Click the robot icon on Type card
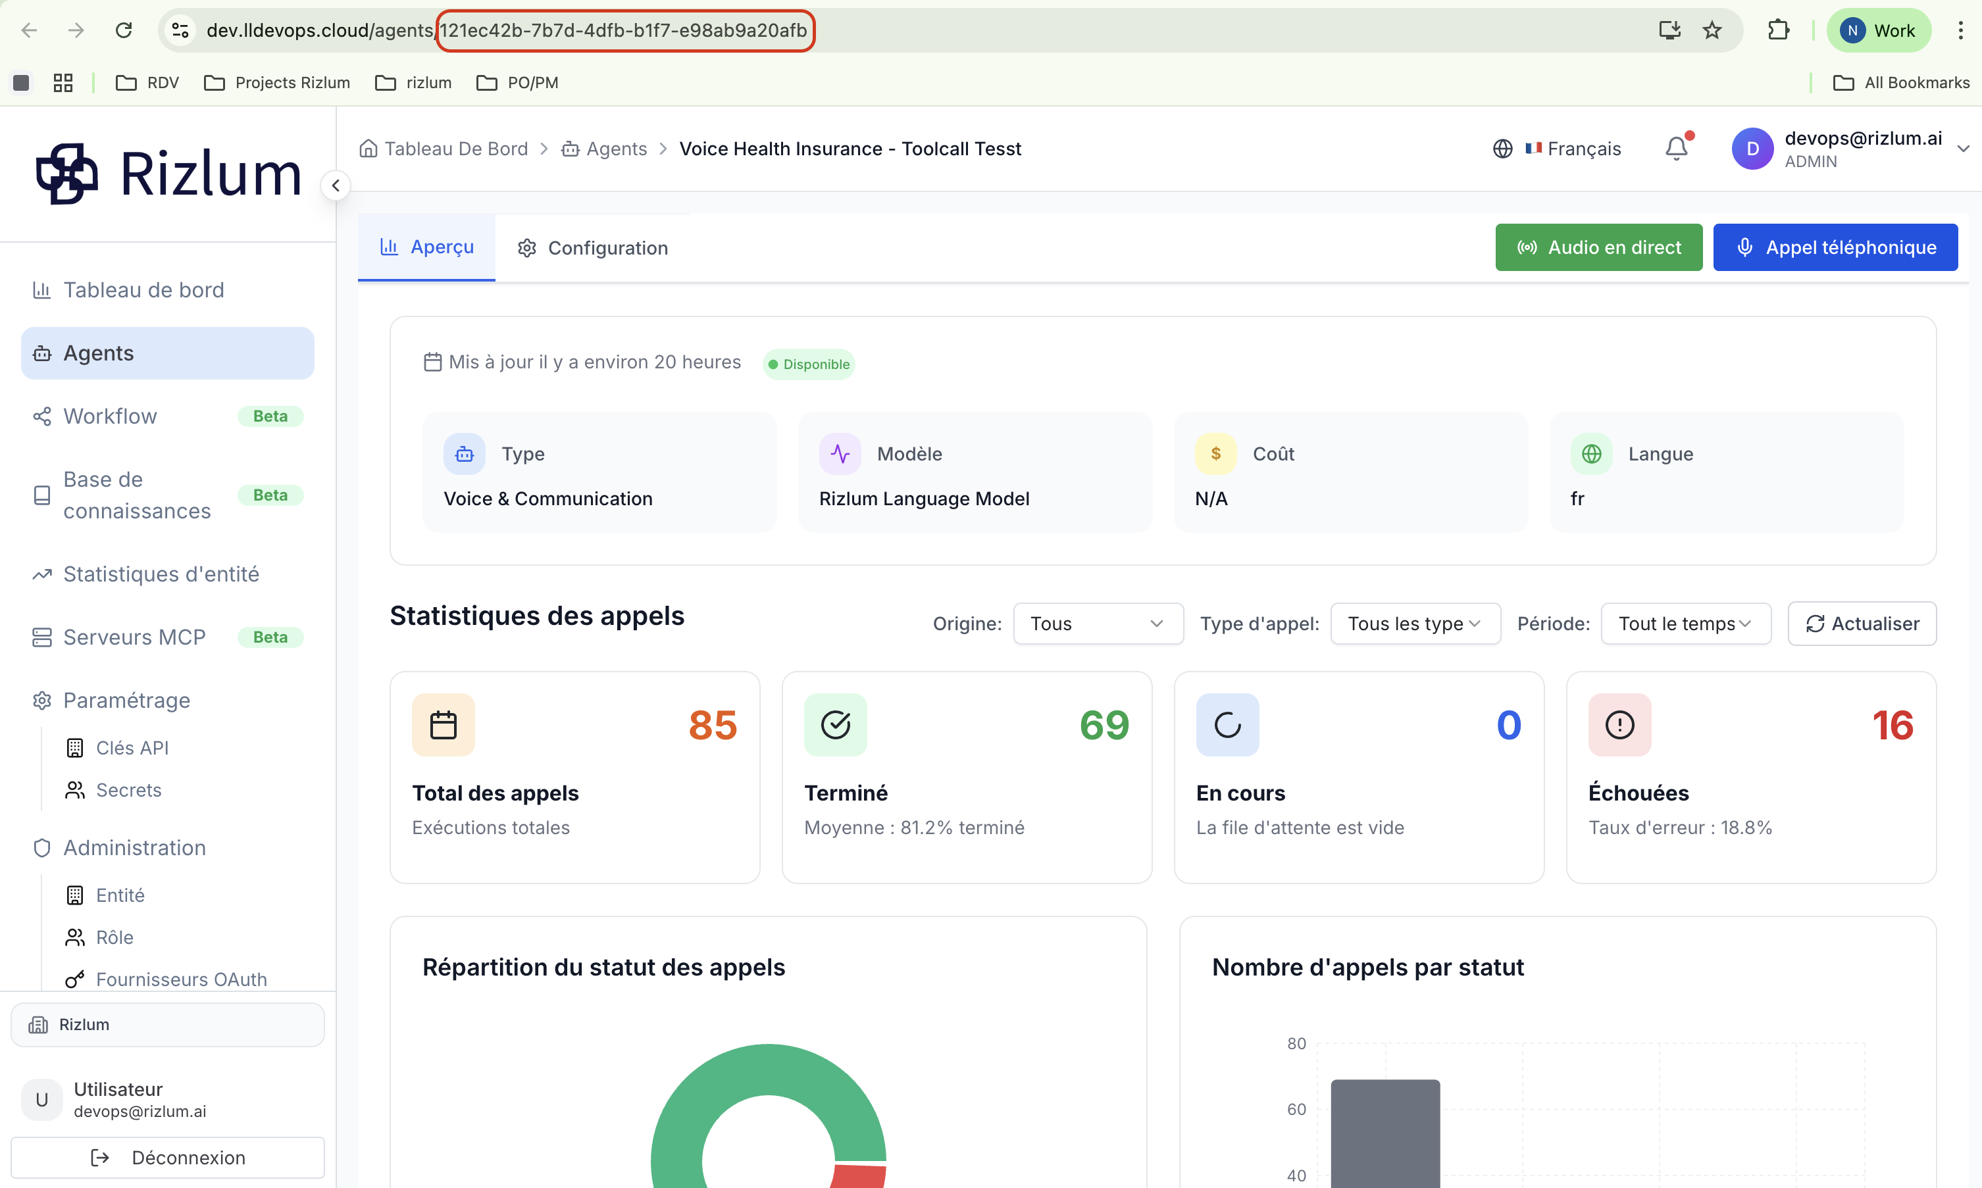The width and height of the screenshot is (1982, 1188). (x=465, y=454)
